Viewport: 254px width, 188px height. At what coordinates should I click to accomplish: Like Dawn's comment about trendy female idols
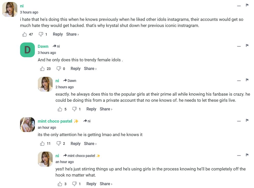tap(42, 69)
